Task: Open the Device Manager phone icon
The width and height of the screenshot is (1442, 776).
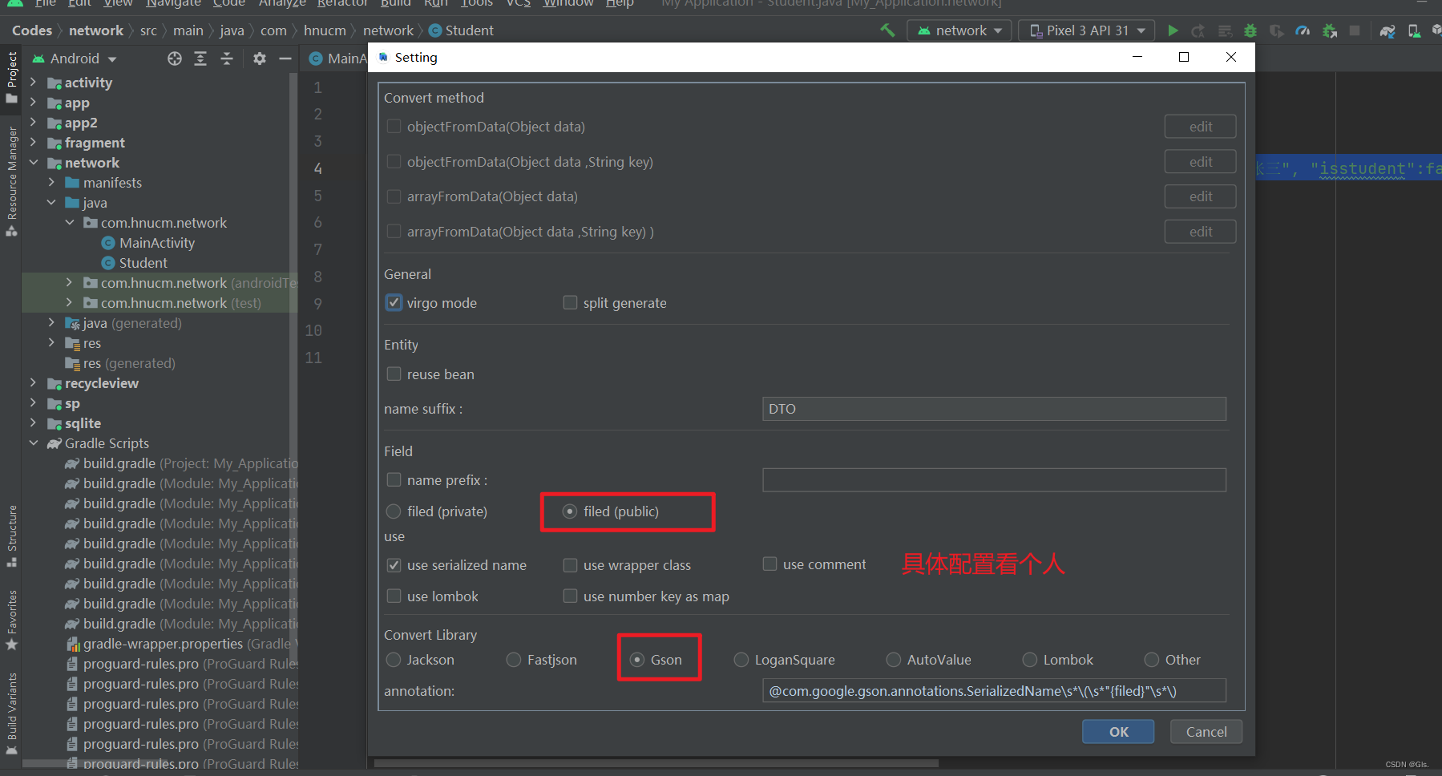Action: [x=1414, y=31]
